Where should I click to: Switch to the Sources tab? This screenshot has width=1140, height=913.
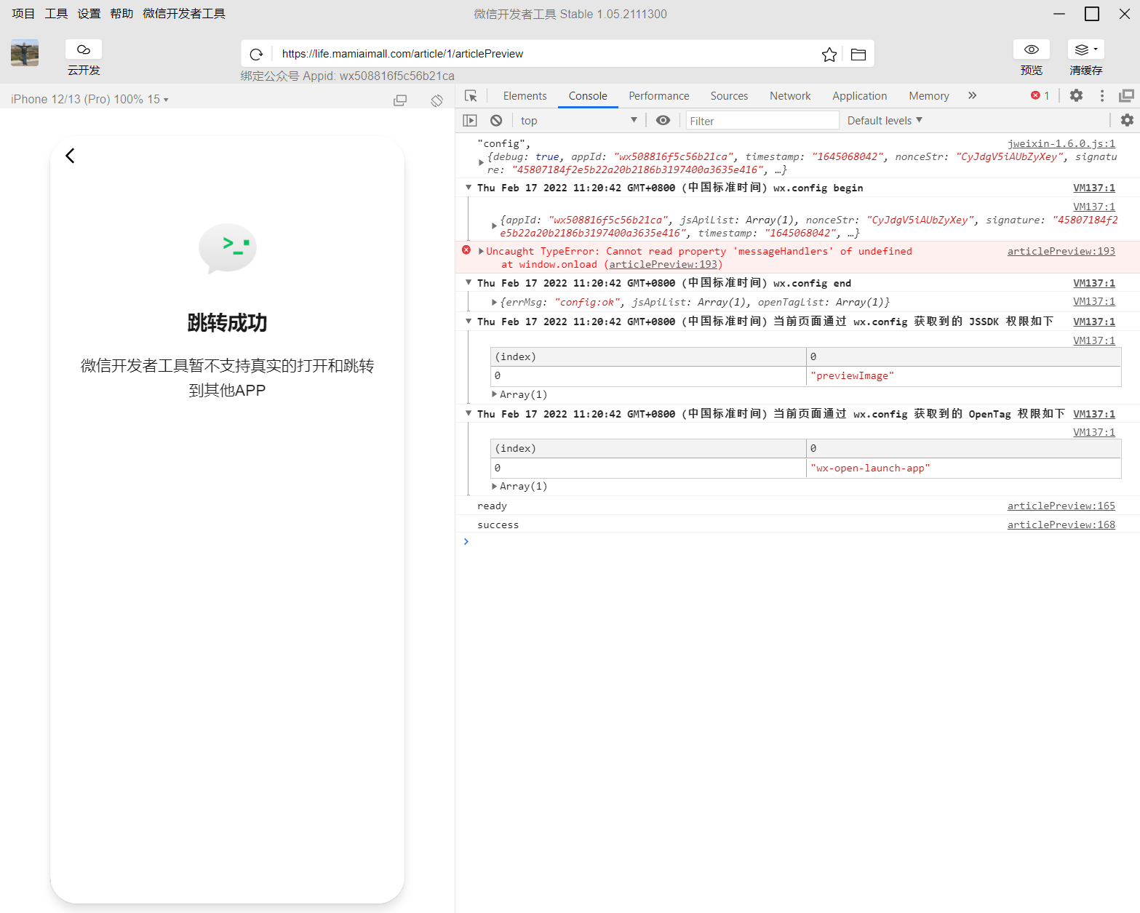[729, 96]
